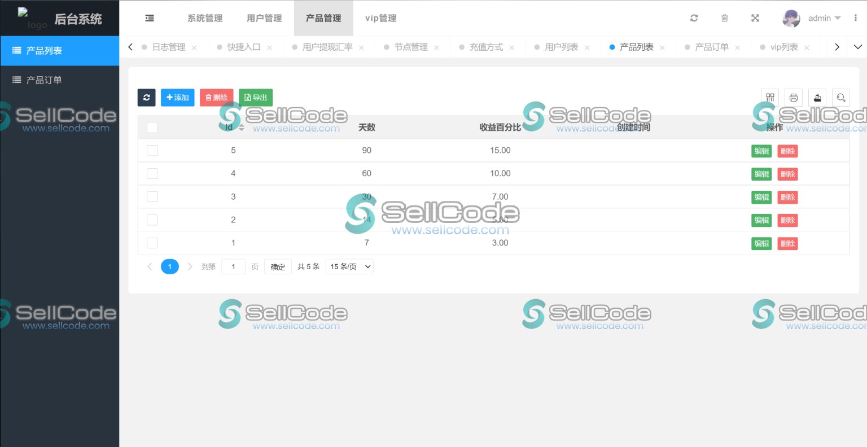
Task: Open the column filter grid icon
Action: [770, 98]
